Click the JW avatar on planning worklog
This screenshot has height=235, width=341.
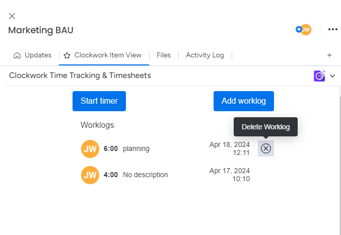pyautogui.click(x=90, y=149)
